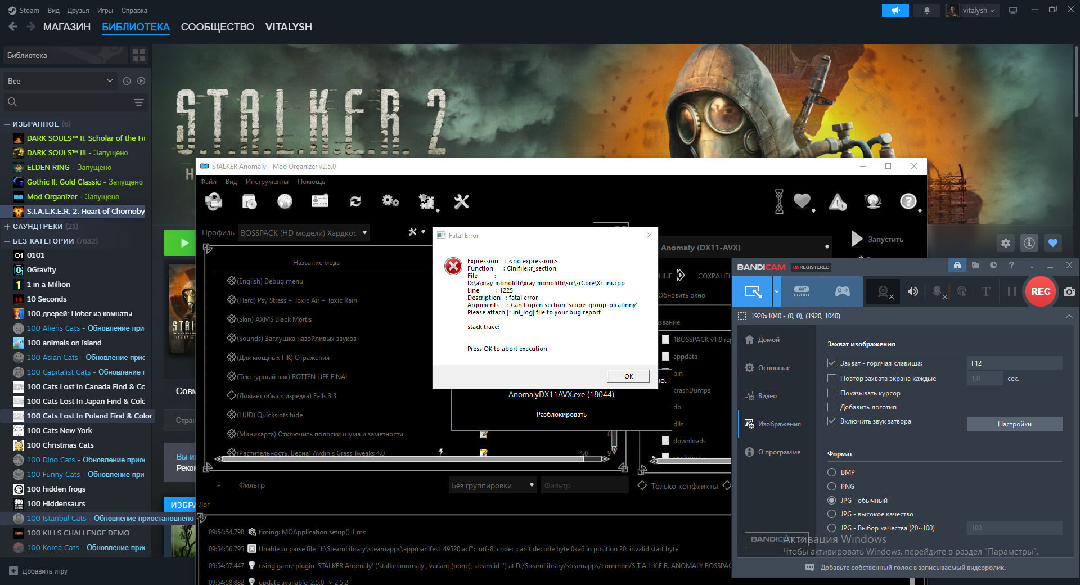Image resolution: width=1080 pixels, height=585 pixels.
Task: Click the Bandicam 'Настройки' button
Action: (1014, 424)
